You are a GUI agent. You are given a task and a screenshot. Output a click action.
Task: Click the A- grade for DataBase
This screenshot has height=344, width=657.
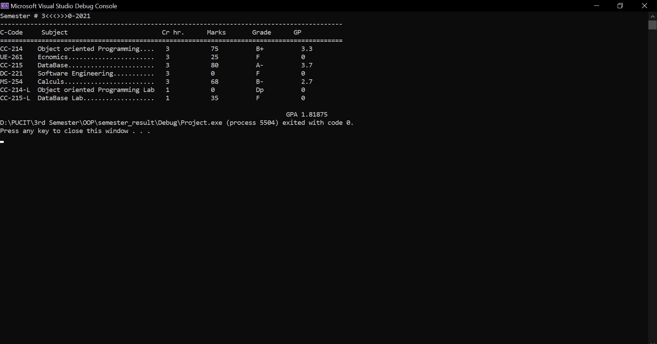click(x=259, y=65)
